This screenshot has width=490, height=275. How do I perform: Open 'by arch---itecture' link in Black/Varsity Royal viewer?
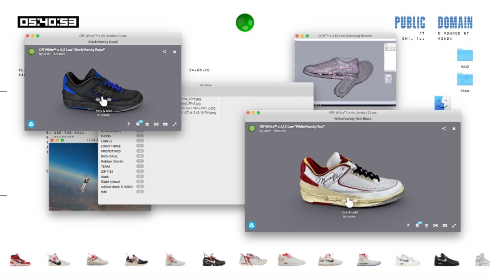[52, 54]
